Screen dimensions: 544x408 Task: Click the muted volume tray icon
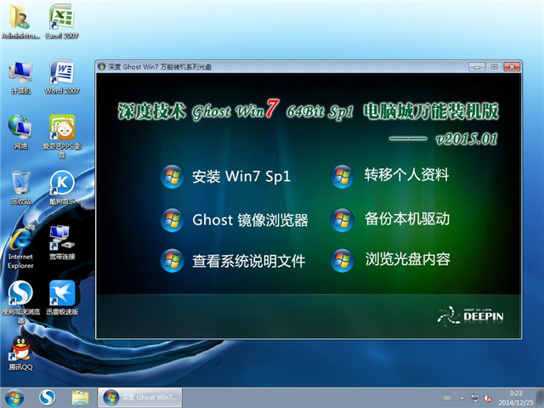pos(488,398)
